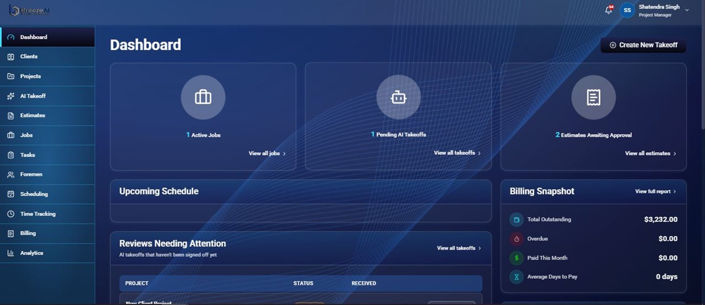Go to the Jobs section
The height and width of the screenshot is (305, 705).
(48, 135)
